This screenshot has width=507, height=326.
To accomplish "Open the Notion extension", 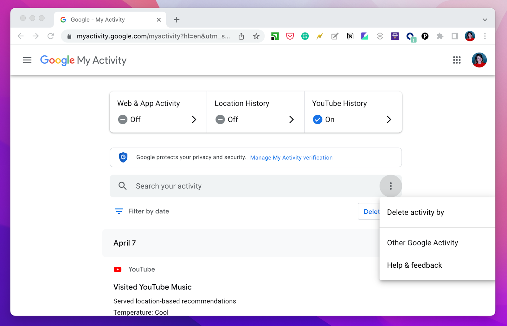I will pyautogui.click(x=350, y=36).
